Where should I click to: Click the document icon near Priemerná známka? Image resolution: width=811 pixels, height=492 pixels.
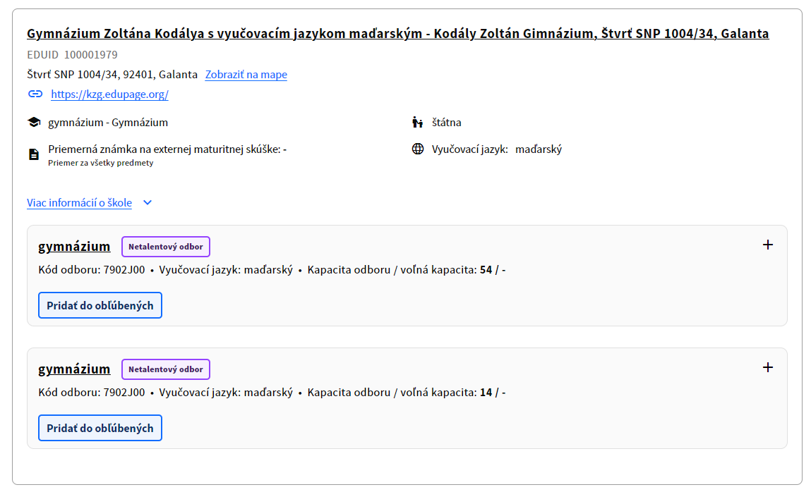pos(33,152)
